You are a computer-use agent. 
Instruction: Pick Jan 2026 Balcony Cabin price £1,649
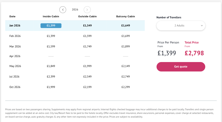(125, 26)
